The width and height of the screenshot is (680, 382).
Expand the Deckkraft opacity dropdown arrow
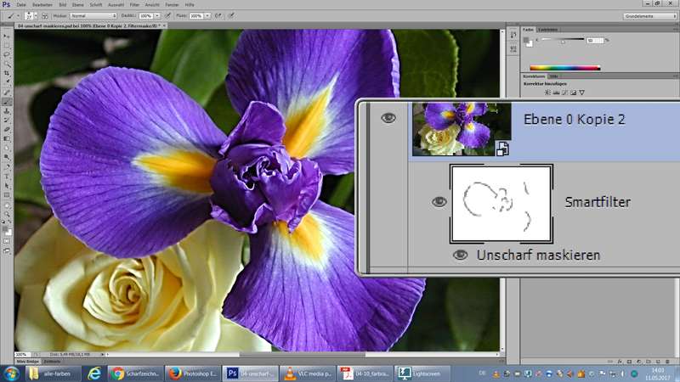coord(156,15)
